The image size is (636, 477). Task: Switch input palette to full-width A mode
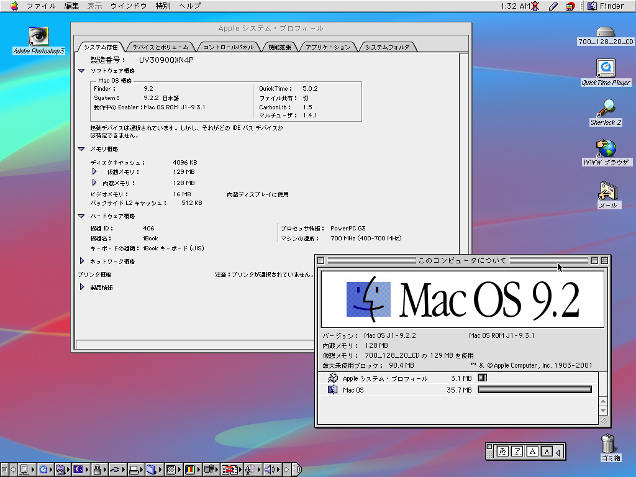pyautogui.click(x=532, y=451)
